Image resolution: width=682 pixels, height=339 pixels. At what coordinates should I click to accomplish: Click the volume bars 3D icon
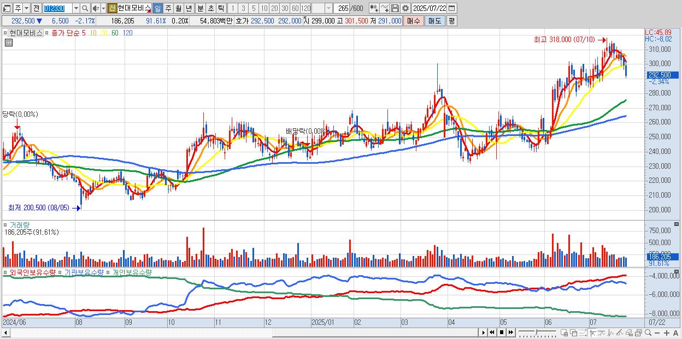(x=629, y=332)
